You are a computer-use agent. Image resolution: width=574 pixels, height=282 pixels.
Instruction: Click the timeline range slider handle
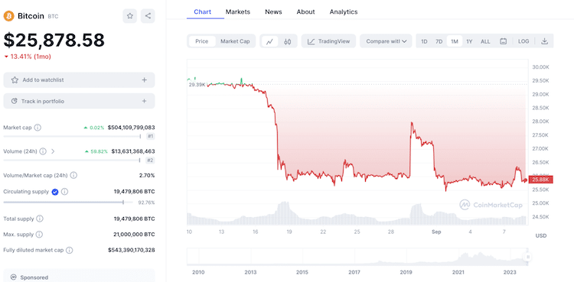tap(527, 257)
